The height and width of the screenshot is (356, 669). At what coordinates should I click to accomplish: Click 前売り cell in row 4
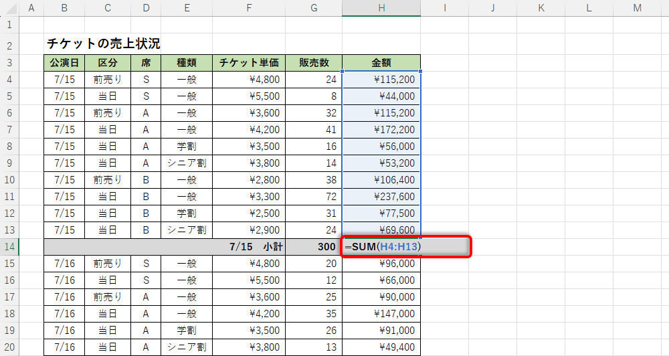(108, 80)
